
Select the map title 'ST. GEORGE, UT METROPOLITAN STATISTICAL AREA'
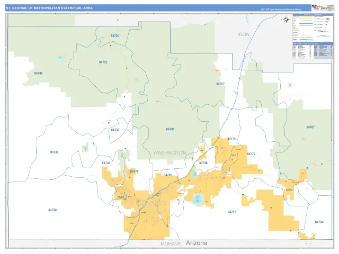[x=49, y=8]
